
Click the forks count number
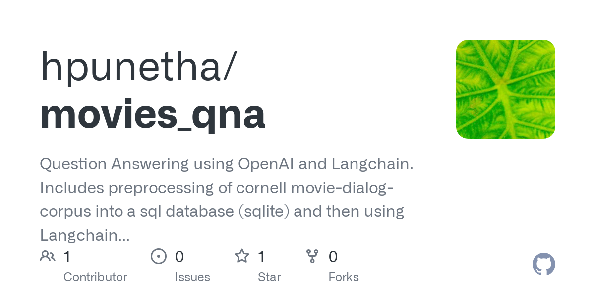click(333, 257)
